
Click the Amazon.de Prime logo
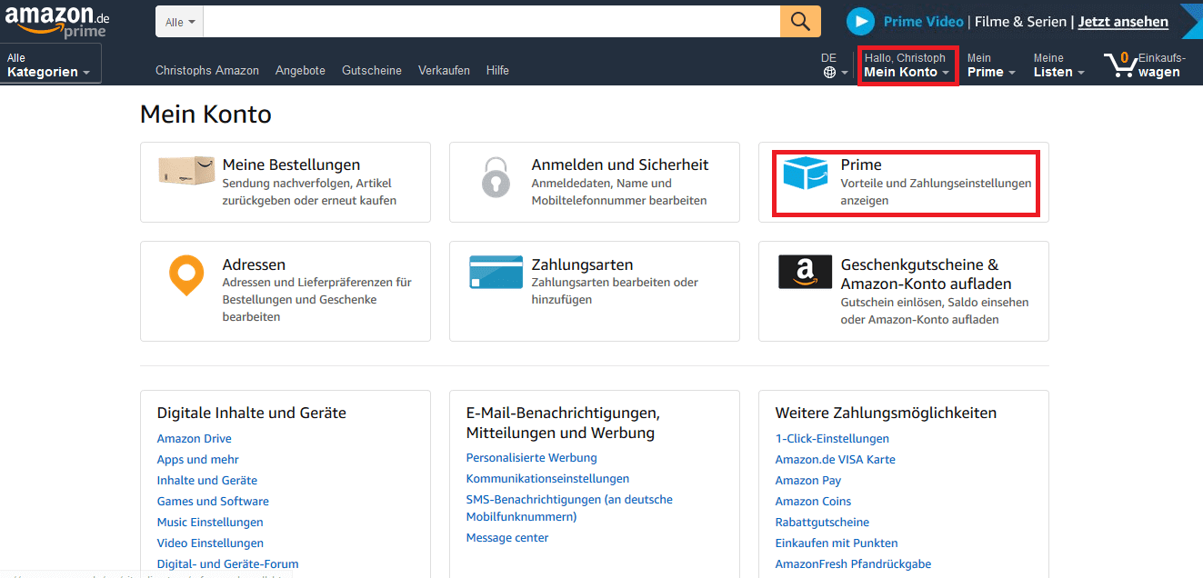(x=56, y=21)
